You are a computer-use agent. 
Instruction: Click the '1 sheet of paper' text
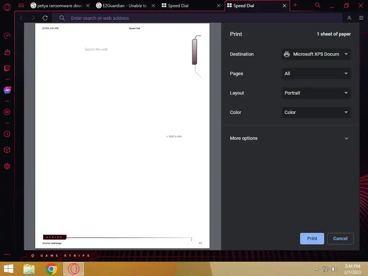tap(333, 34)
